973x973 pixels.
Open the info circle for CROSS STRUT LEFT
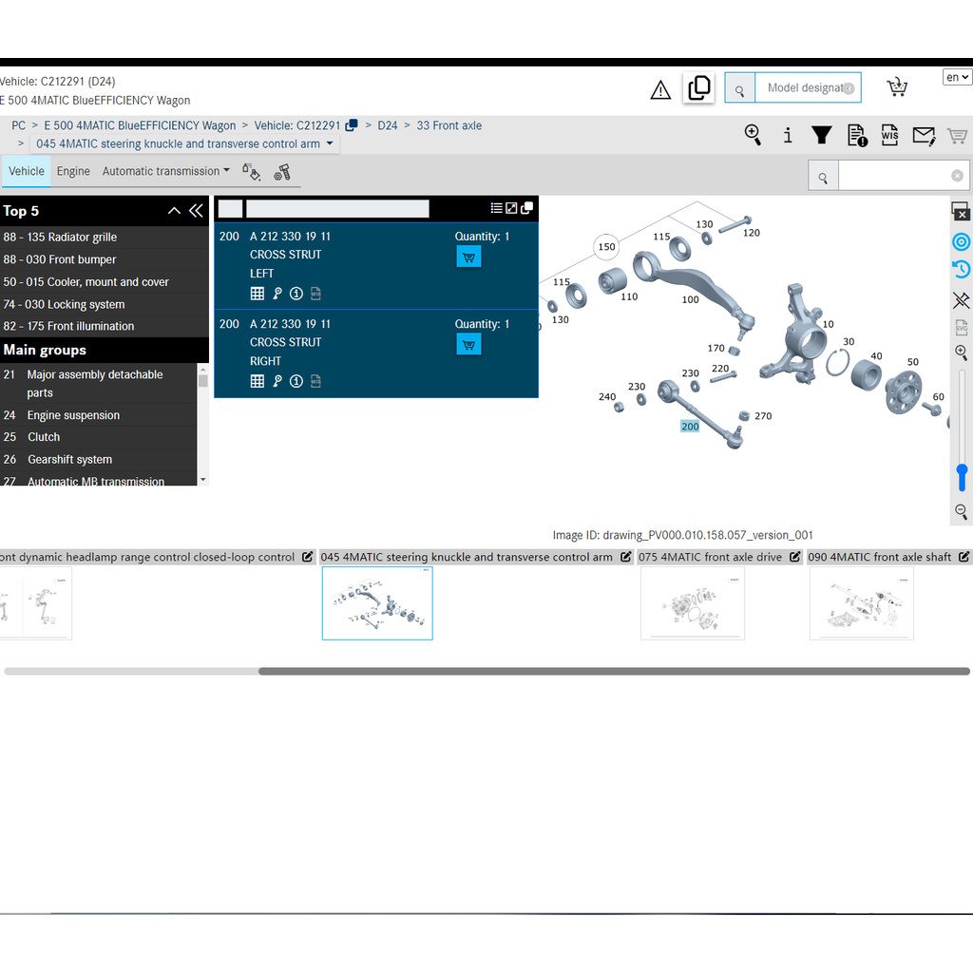tap(296, 294)
